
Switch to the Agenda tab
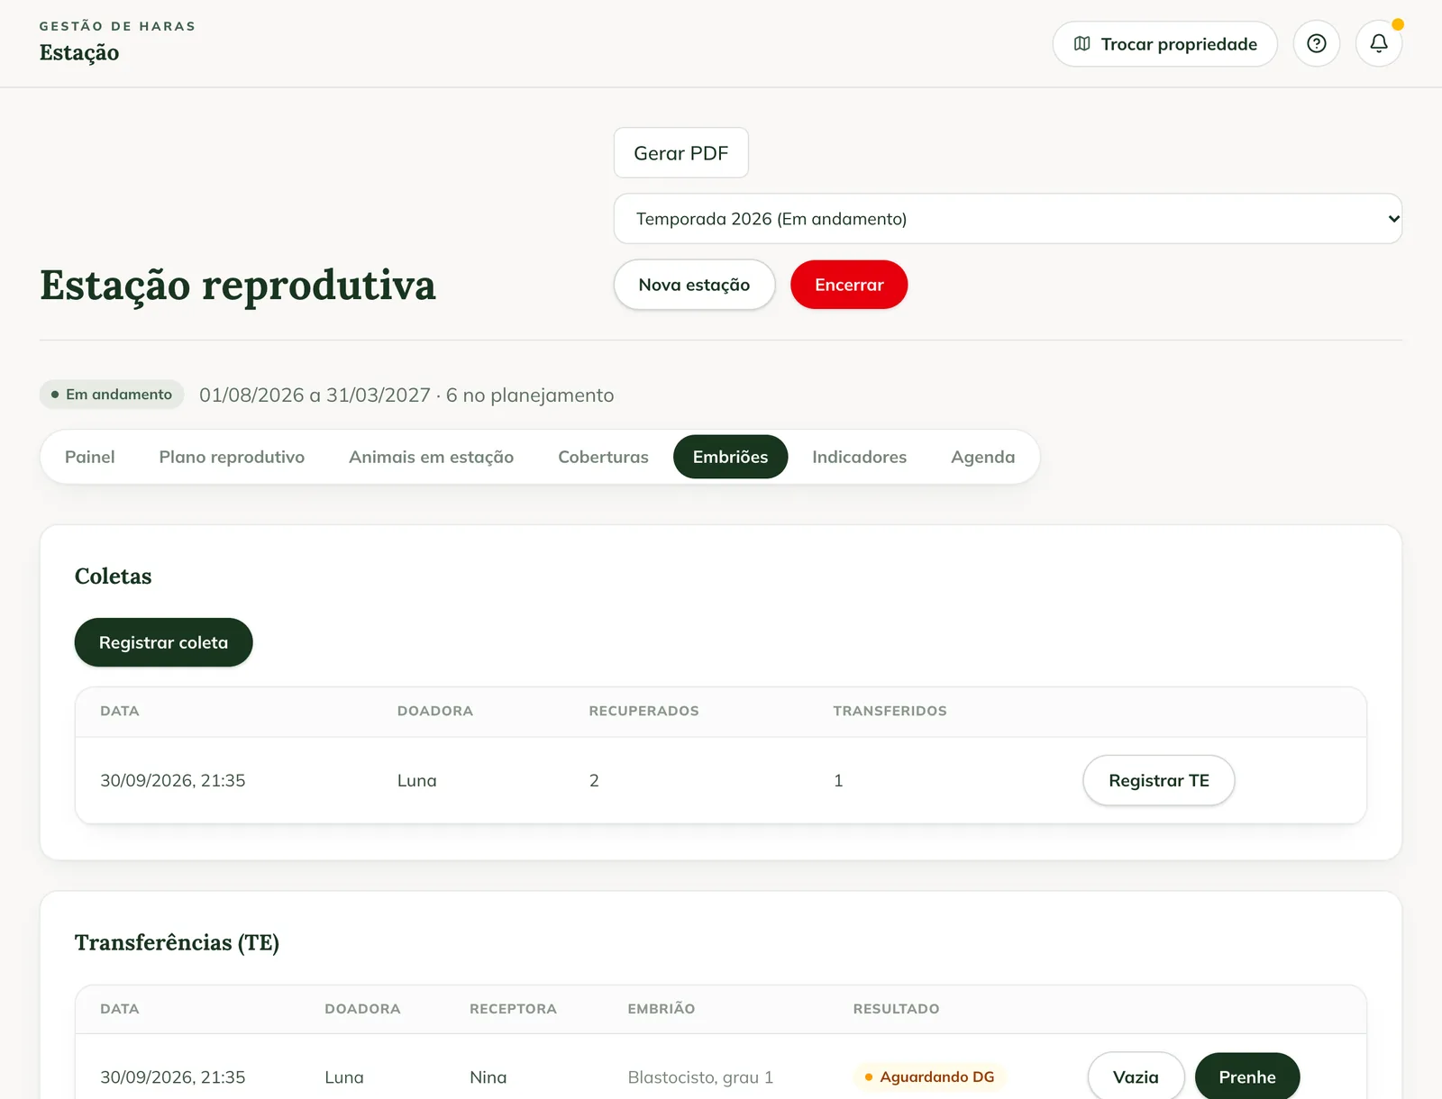click(x=982, y=457)
